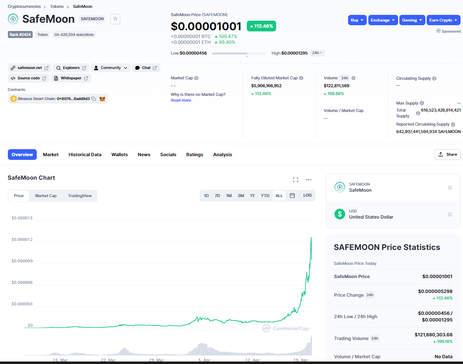The width and height of the screenshot is (463, 364).
Task: Set chart range to 3M
Action: pyautogui.click(x=241, y=195)
